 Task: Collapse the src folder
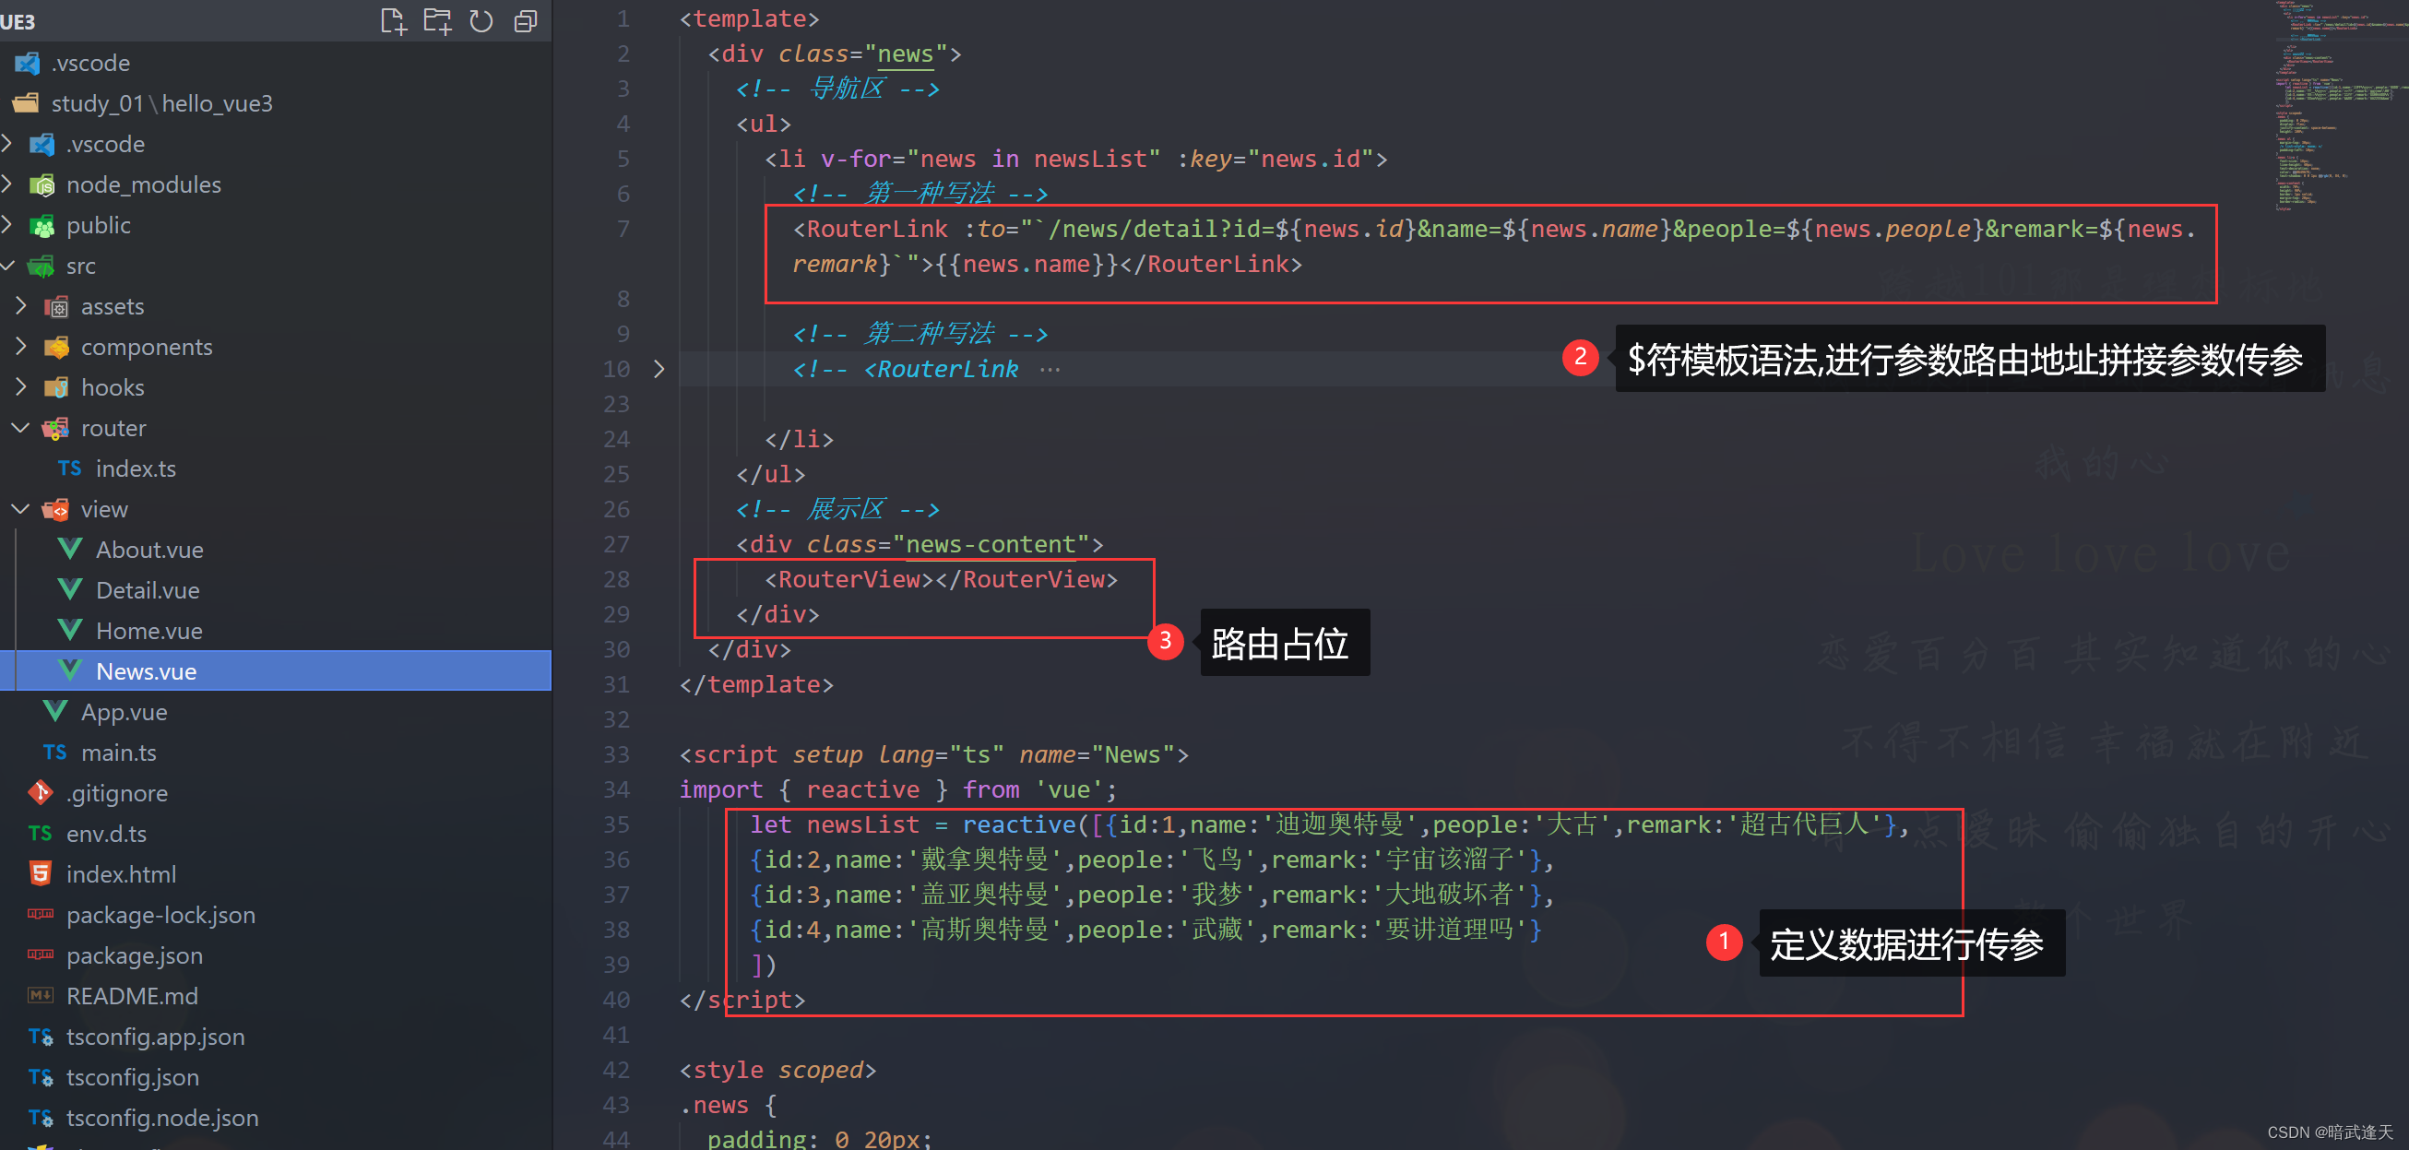tap(7, 266)
